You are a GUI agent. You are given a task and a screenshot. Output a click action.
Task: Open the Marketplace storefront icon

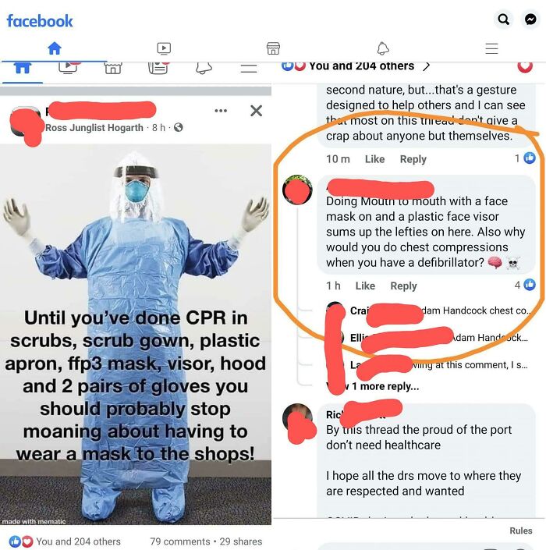(273, 48)
